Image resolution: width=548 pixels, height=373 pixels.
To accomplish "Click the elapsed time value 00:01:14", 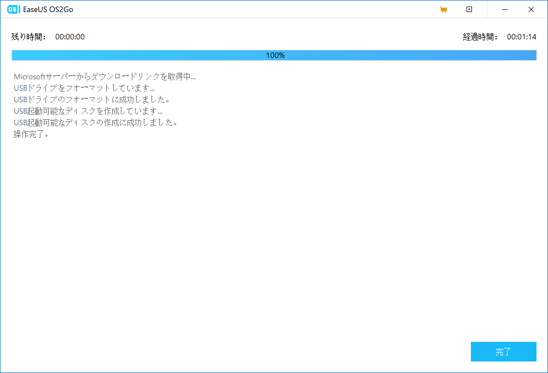I will tap(521, 37).
